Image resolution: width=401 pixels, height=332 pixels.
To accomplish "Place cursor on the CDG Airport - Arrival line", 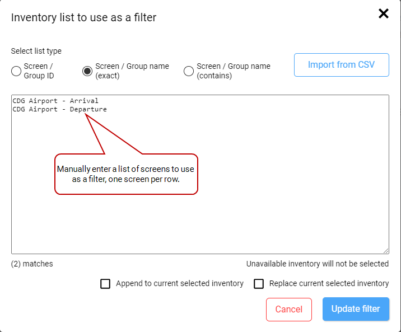I will pyautogui.click(x=55, y=101).
